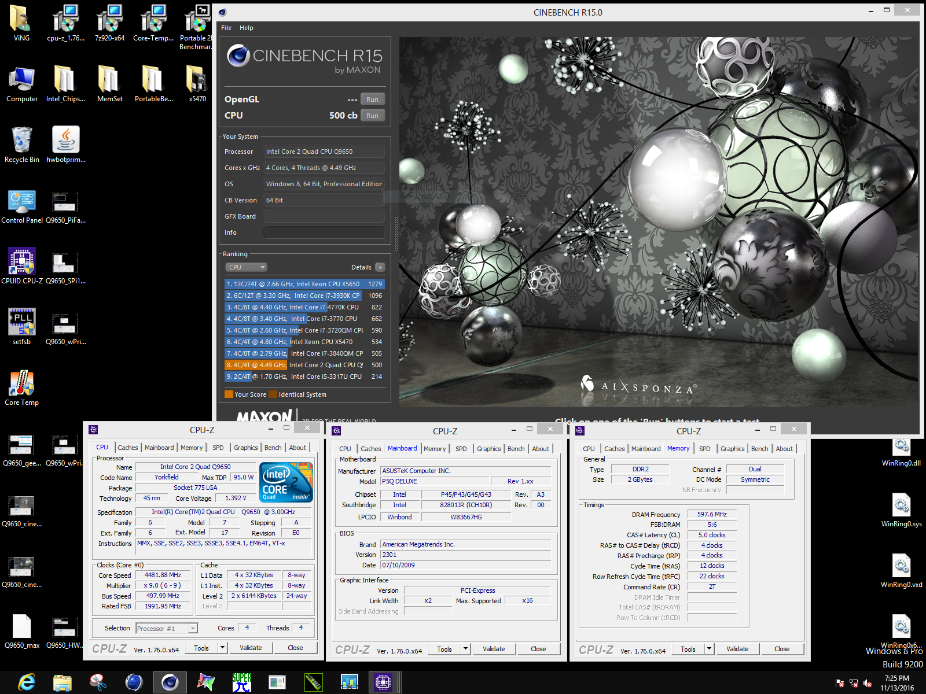This screenshot has width=926, height=694.
Task: Launch the hwbotprime Java icon
Action: point(65,145)
